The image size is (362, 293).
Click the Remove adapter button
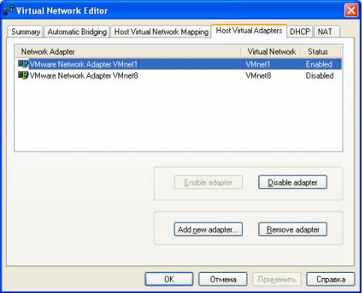292,229
